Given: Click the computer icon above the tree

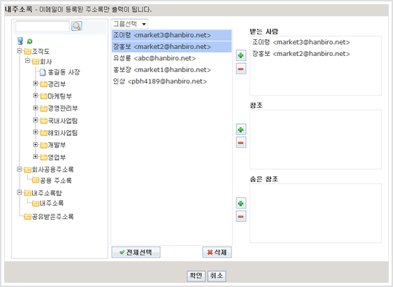Looking at the screenshot, I should pyautogui.click(x=20, y=41).
